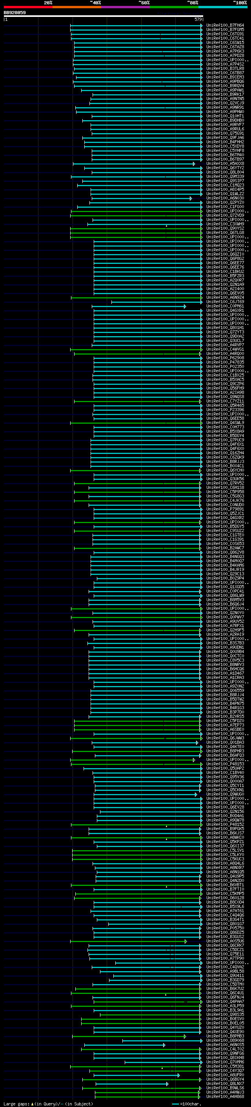Open the UniRef100_Q801H1 hit
Image resolution: width=251 pixels, height=1107 pixels.
pyautogui.click(x=225, y=328)
